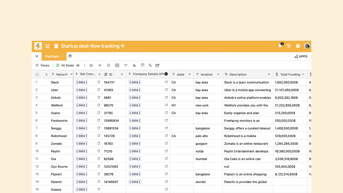343x193 pixels.
Task: Open the Views sidebar toggle
Action: [42, 65]
